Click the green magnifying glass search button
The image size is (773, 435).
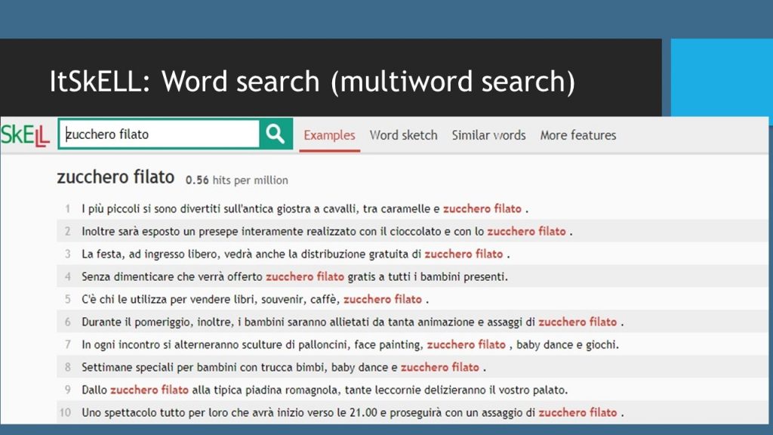[x=276, y=134]
